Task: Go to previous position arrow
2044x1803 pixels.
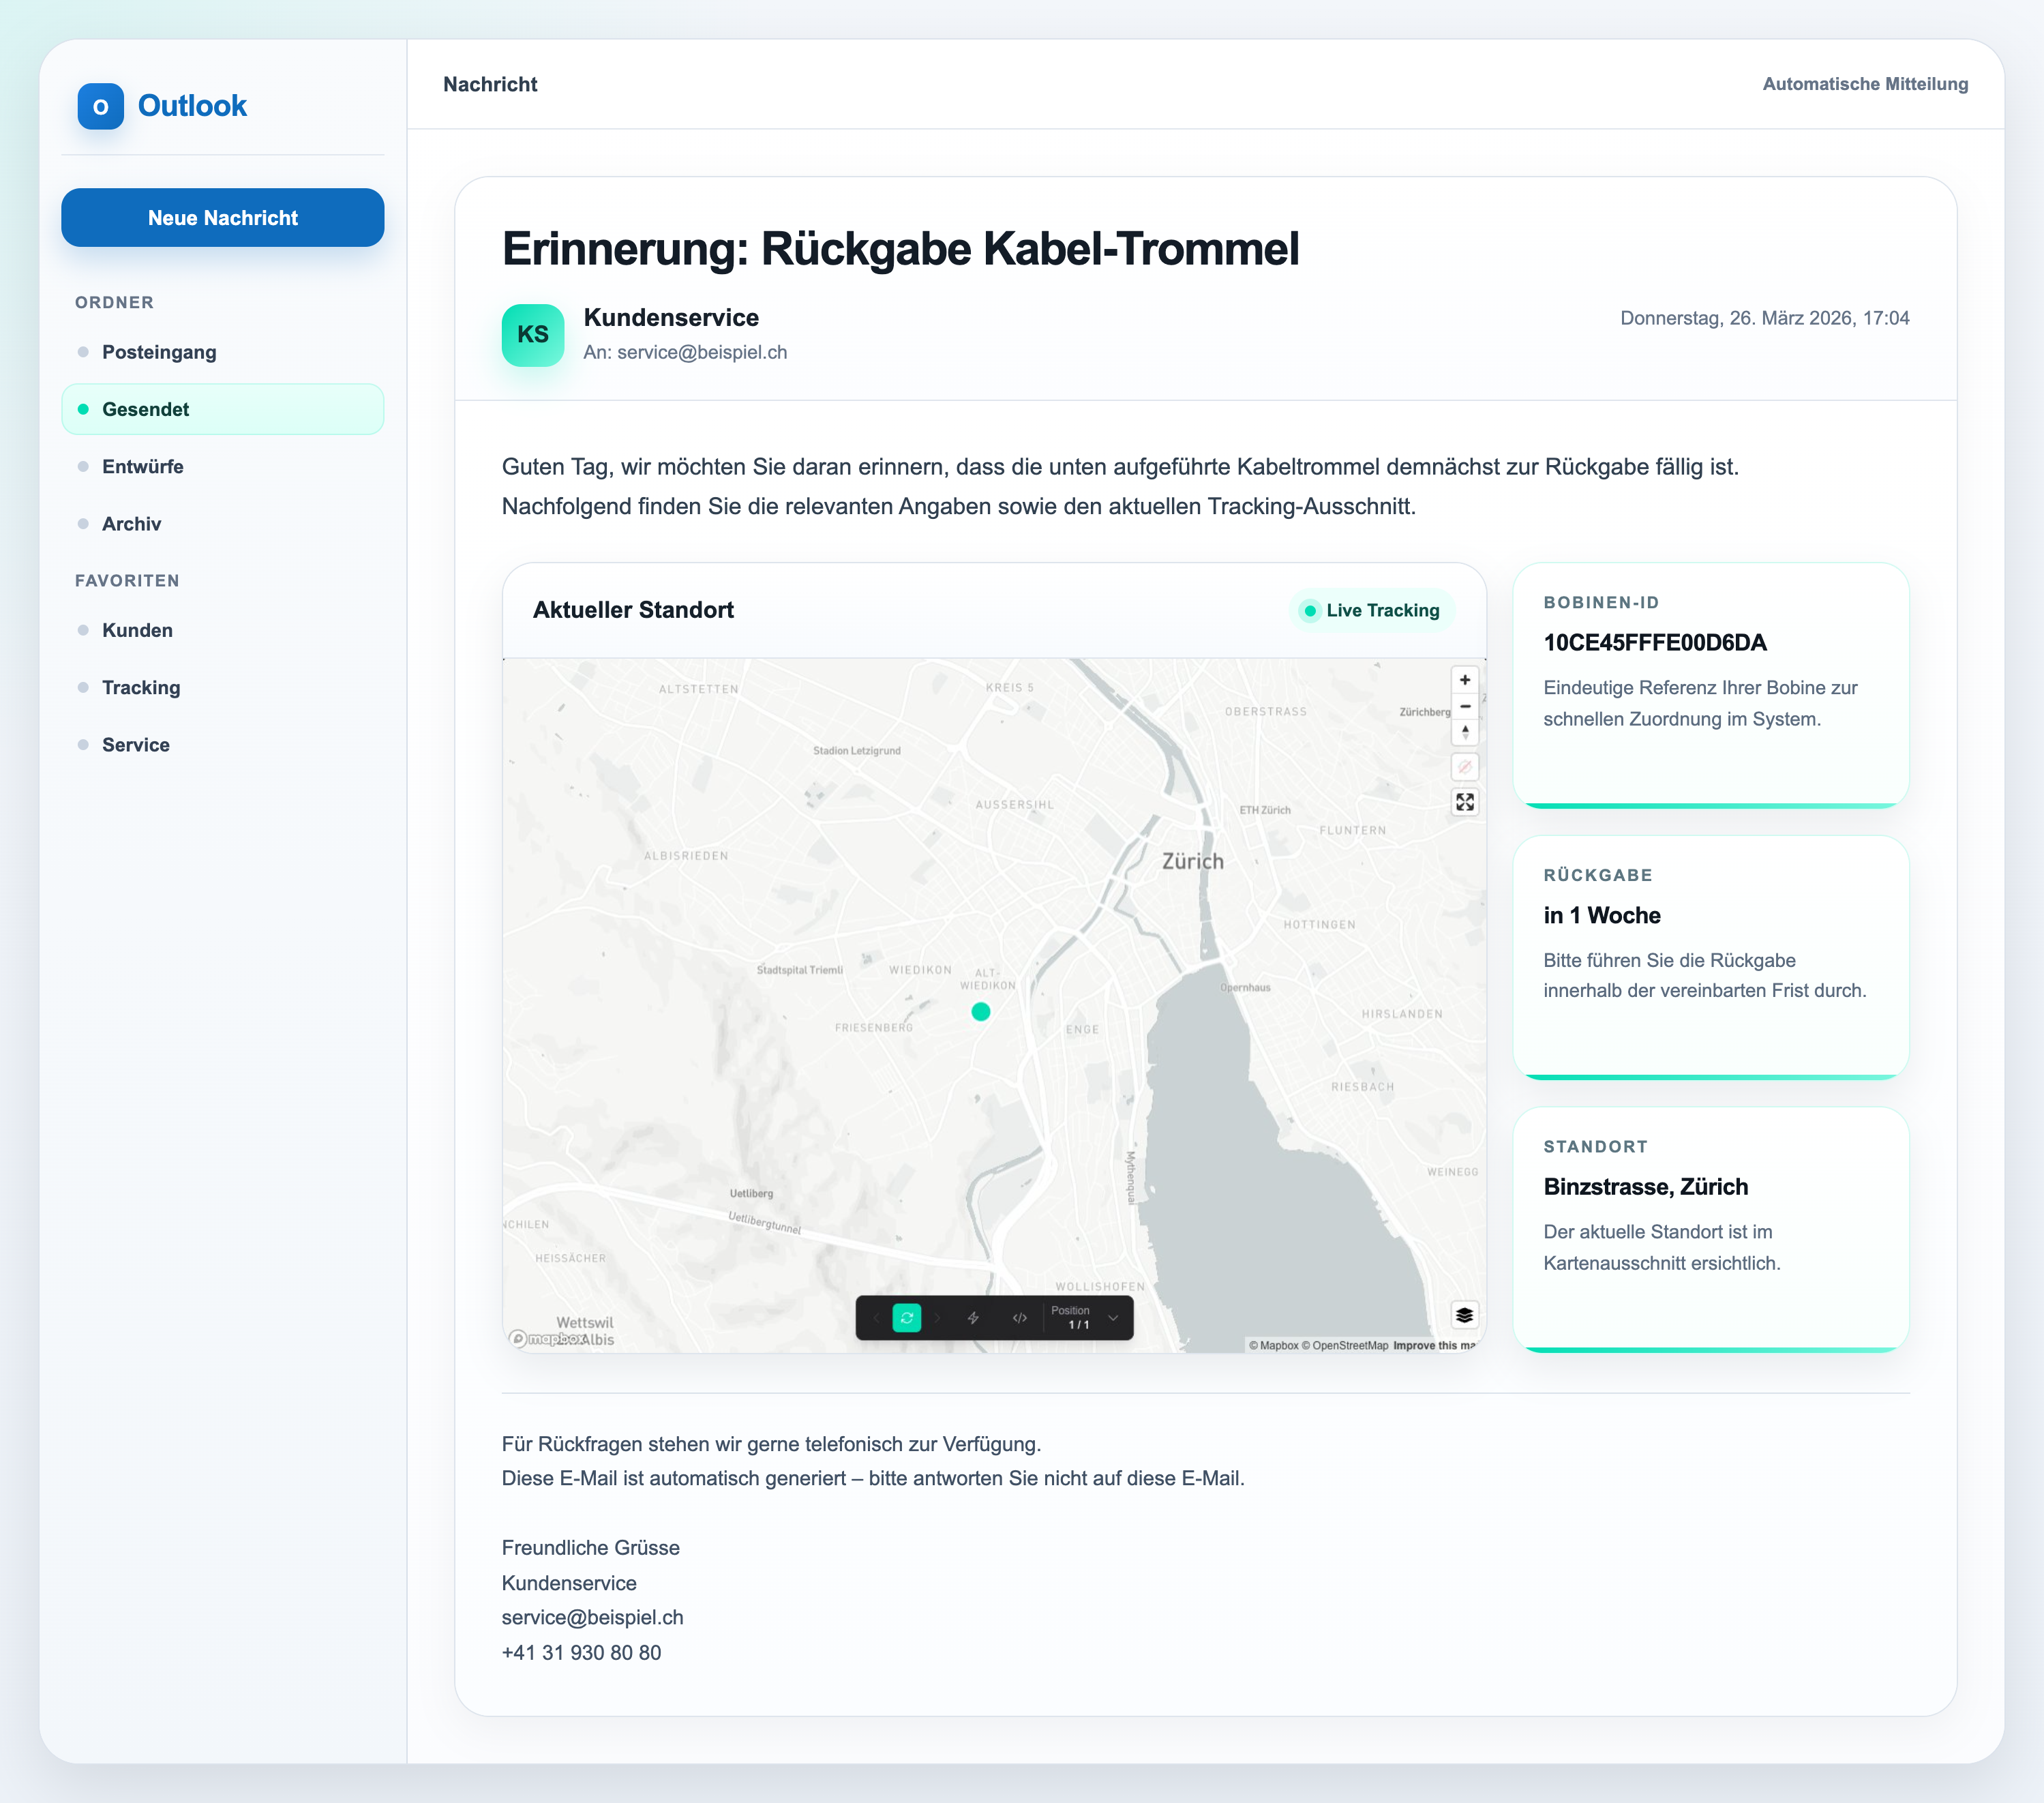Action: pyautogui.click(x=876, y=1318)
